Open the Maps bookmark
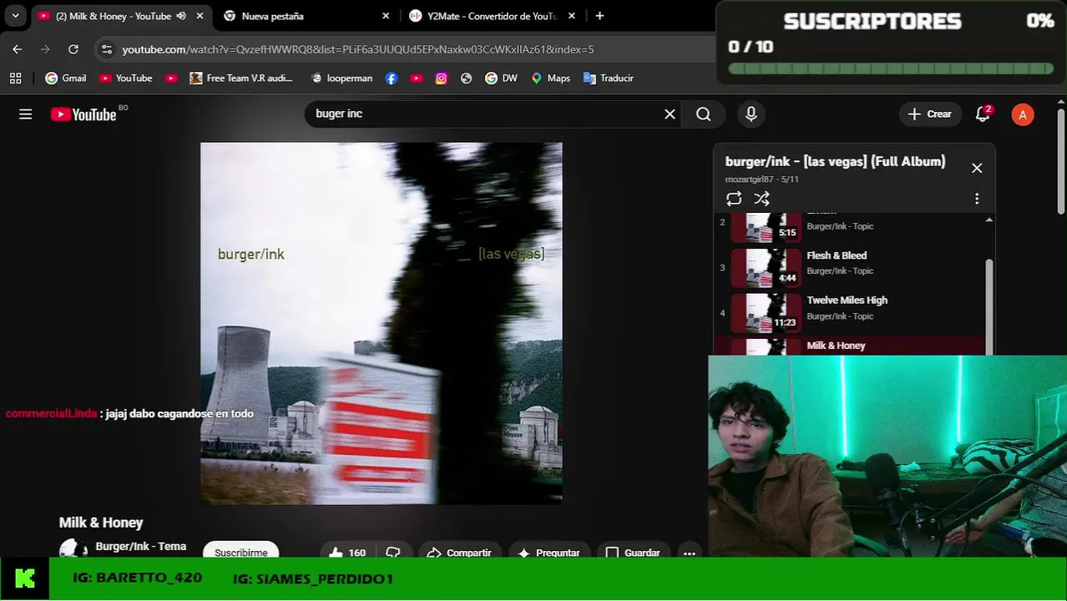The image size is (1067, 601). click(551, 78)
